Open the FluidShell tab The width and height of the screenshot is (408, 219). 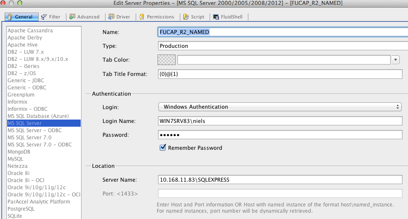click(228, 17)
